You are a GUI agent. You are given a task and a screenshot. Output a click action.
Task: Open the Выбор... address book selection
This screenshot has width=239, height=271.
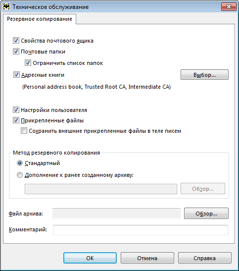204,75
